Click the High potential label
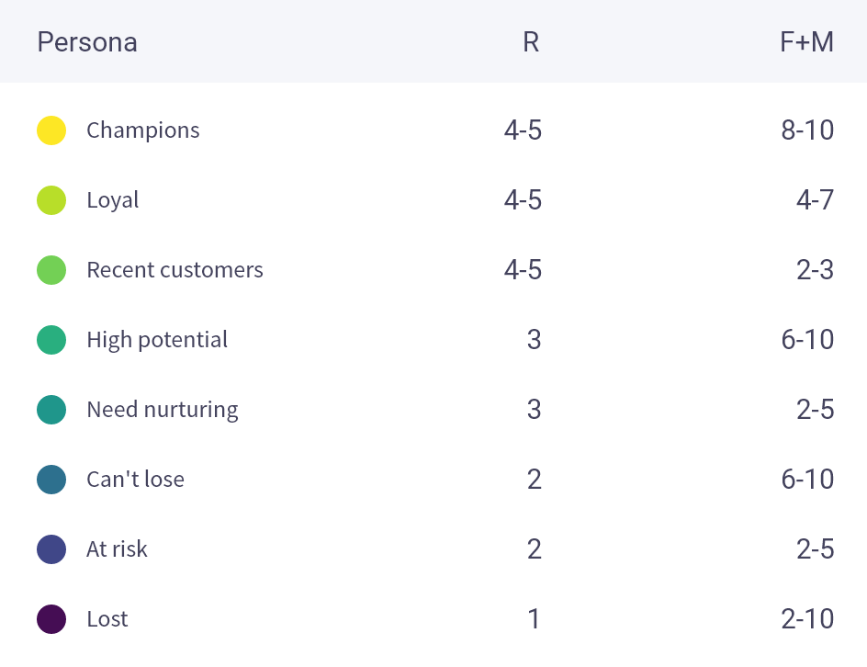Screen dimensions: 867x667 (x=157, y=340)
